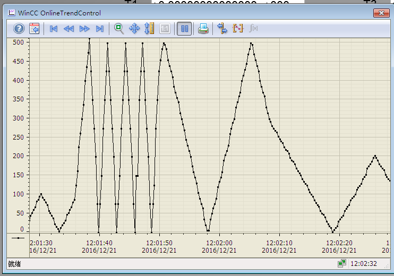Click the connection status icon in status bar
The image size is (394, 276).
(342, 263)
